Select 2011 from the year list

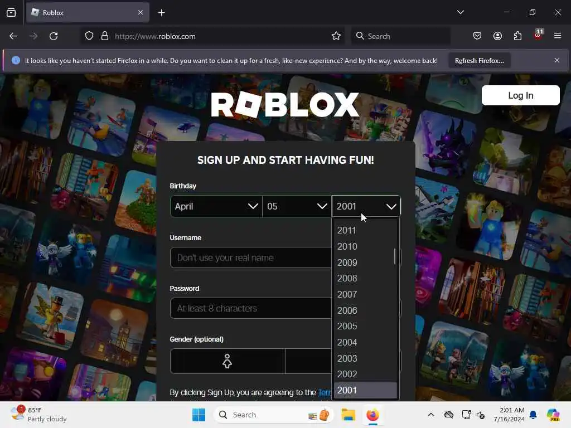pyautogui.click(x=365, y=230)
